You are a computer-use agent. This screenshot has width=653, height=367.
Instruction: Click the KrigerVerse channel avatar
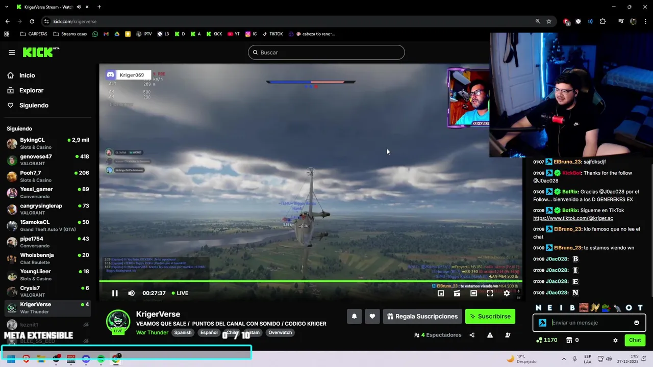point(118,322)
